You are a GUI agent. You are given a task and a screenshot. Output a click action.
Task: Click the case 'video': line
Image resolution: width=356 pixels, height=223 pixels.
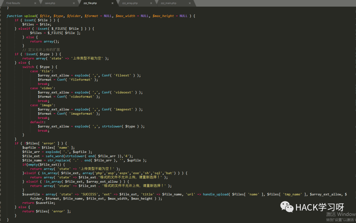pyautogui.click(x=43, y=88)
